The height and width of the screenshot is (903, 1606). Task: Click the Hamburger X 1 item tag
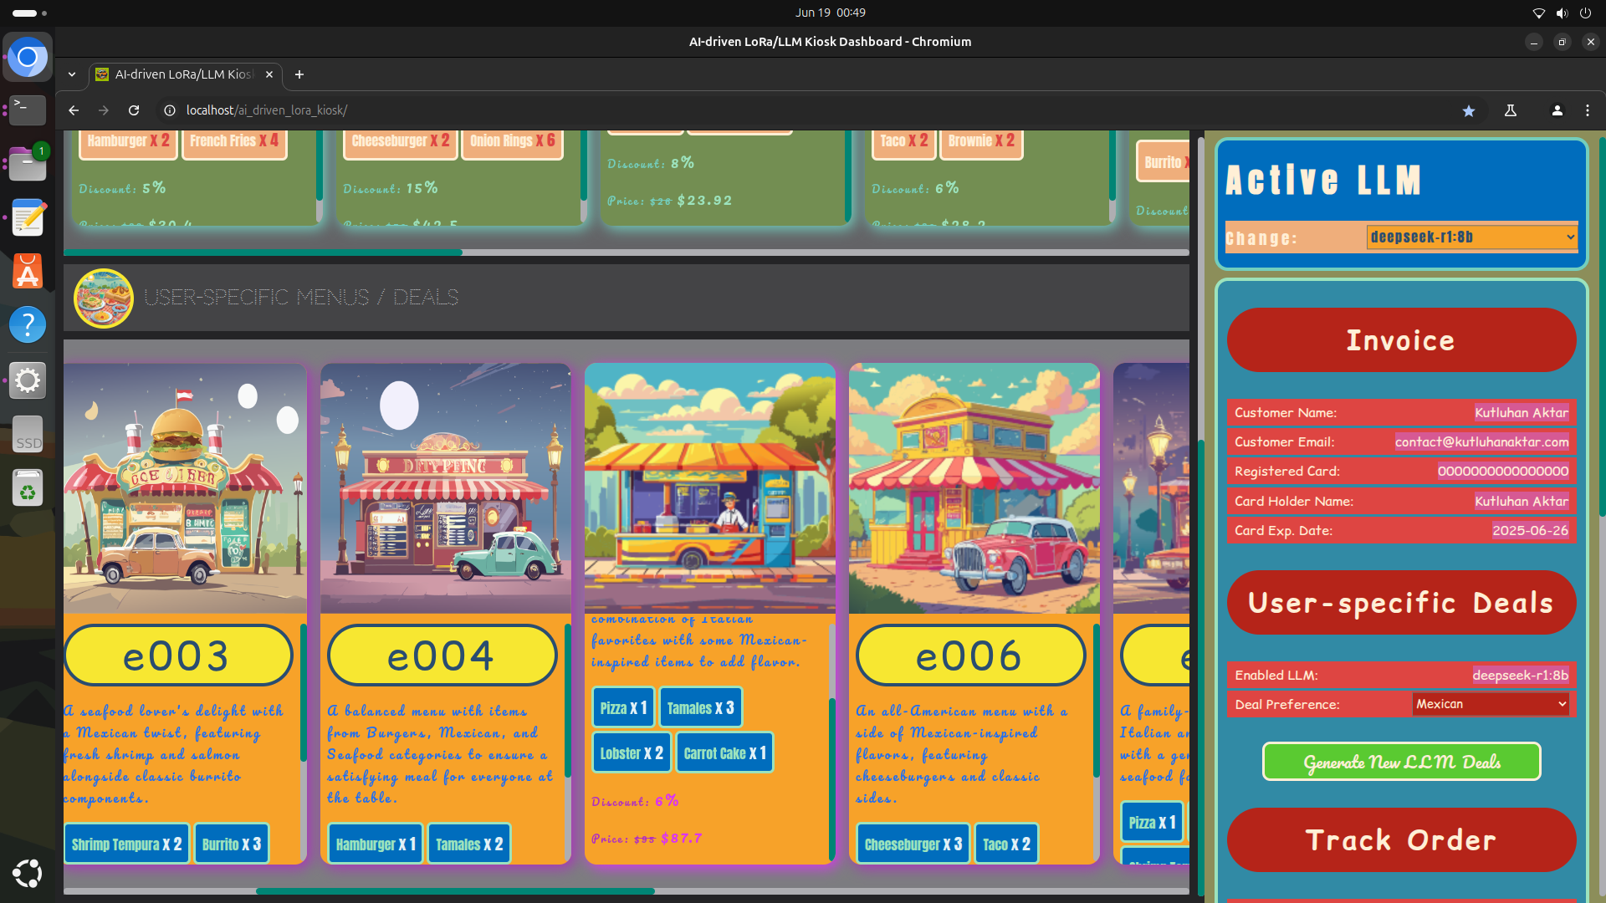pyautogui.click(x=376, y=844)
